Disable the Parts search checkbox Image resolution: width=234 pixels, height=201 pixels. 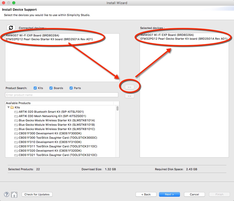click(x=71, y=88)
